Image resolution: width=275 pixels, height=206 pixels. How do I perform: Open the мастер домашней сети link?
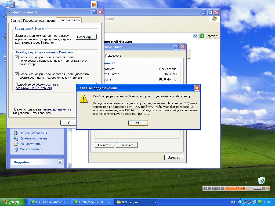(58, 109)
